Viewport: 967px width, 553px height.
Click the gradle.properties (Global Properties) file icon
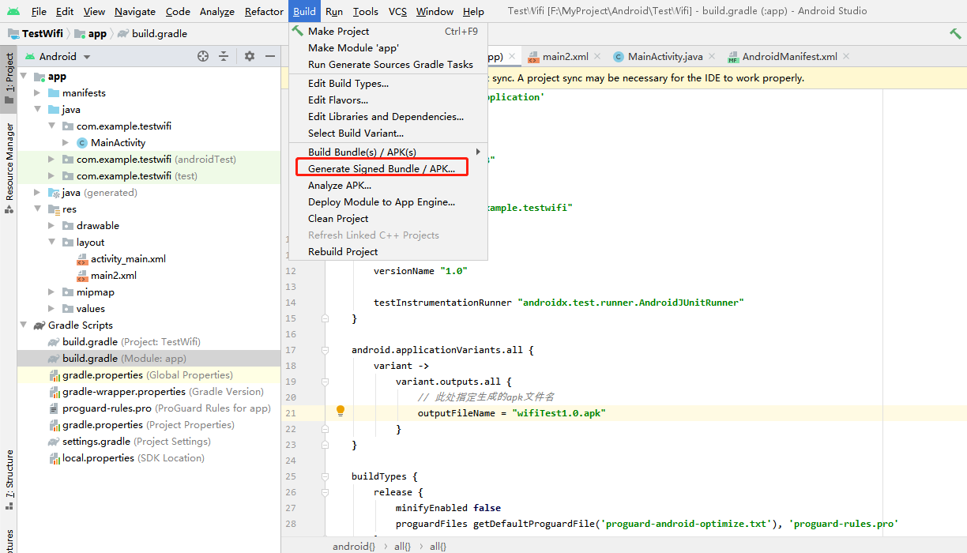tap(54, 375)
